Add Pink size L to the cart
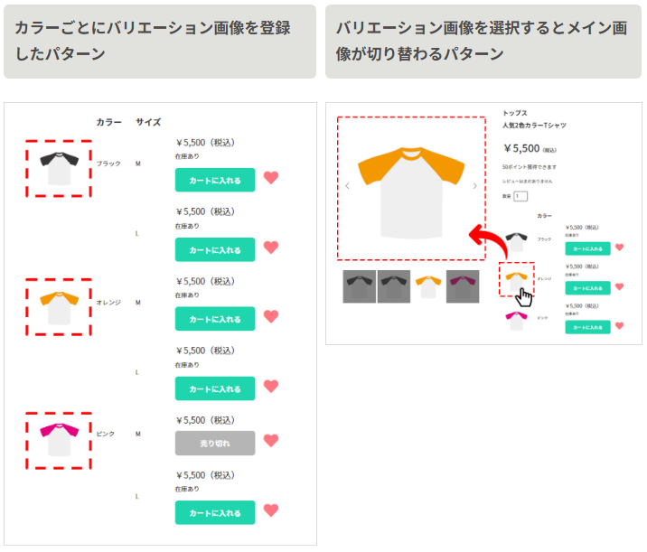647x552 pixels. [215, 513]
